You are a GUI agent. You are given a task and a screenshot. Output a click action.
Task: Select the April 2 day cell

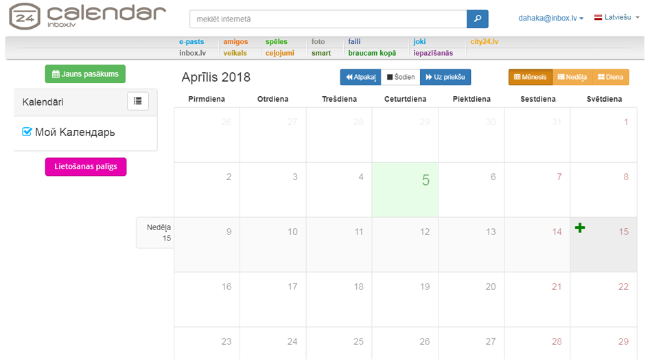click(x=207, y=190)
